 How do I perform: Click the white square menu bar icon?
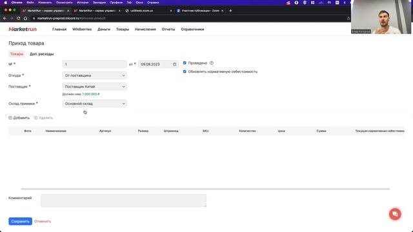coord(337,3)
